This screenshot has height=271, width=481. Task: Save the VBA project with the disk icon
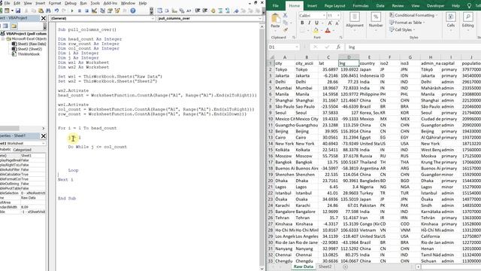tap(18, 11)
